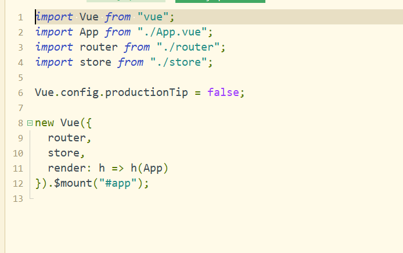Image resolution: width=403 pixels, height=253 pixels.
Task: Collapse the new Vue code block
Action: [x=30, y=123]
